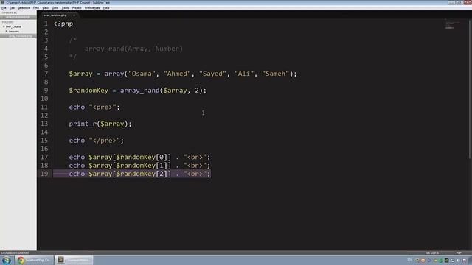Open the Windows Start menu
Image resolution: width=472 pixels, height=265 pixels.
[x=7, y=260]
